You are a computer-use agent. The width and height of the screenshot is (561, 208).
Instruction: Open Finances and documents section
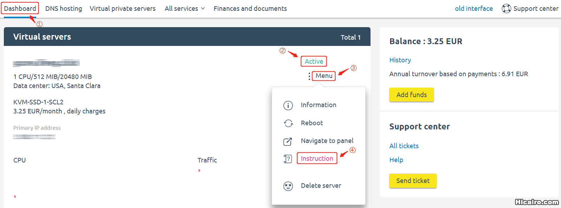click(250, 9)
